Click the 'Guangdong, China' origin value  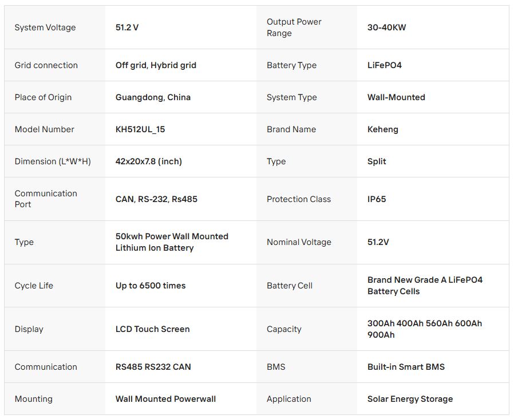pos(153,97)
